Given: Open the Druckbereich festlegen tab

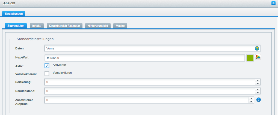Looking at the screenshot, I should click(x=64, y=26).
